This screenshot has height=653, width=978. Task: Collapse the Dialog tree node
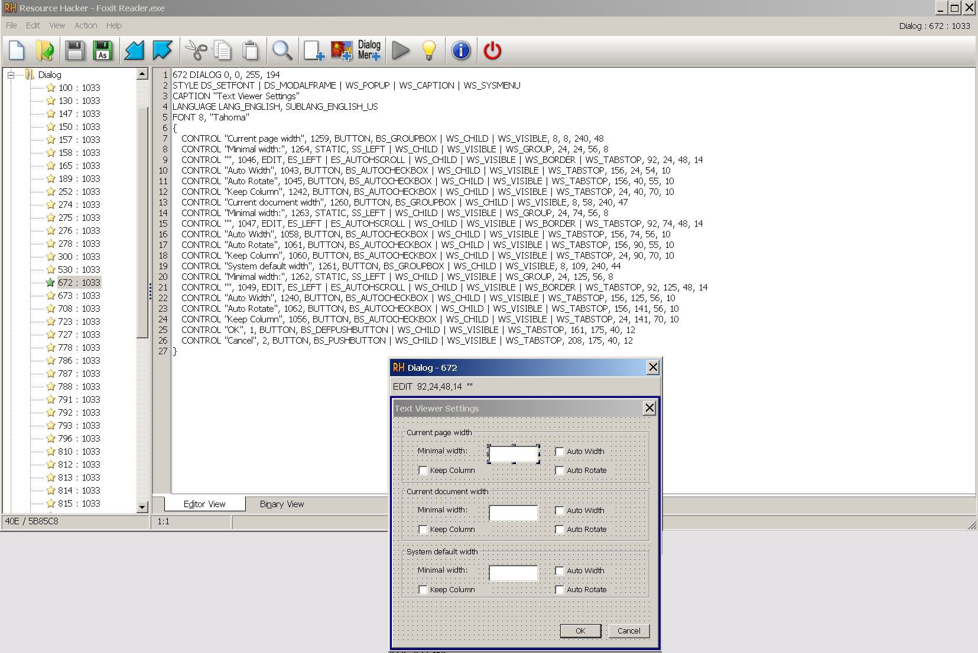pyautogui.click(x=11, y=75)
